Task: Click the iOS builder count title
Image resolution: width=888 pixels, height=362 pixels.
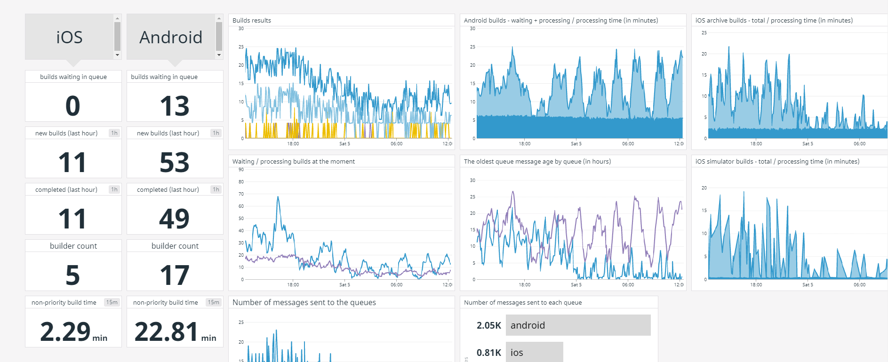Action: 73,246
